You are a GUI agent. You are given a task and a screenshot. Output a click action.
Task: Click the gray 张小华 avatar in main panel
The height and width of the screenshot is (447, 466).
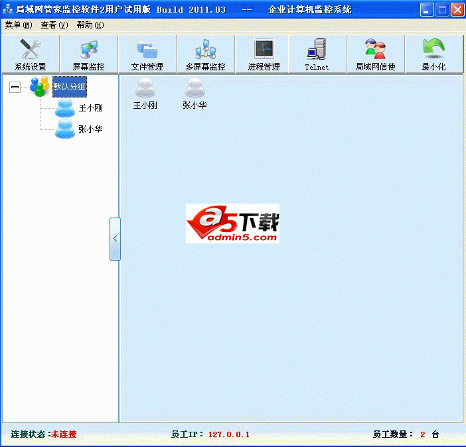[x=195, y=88]
